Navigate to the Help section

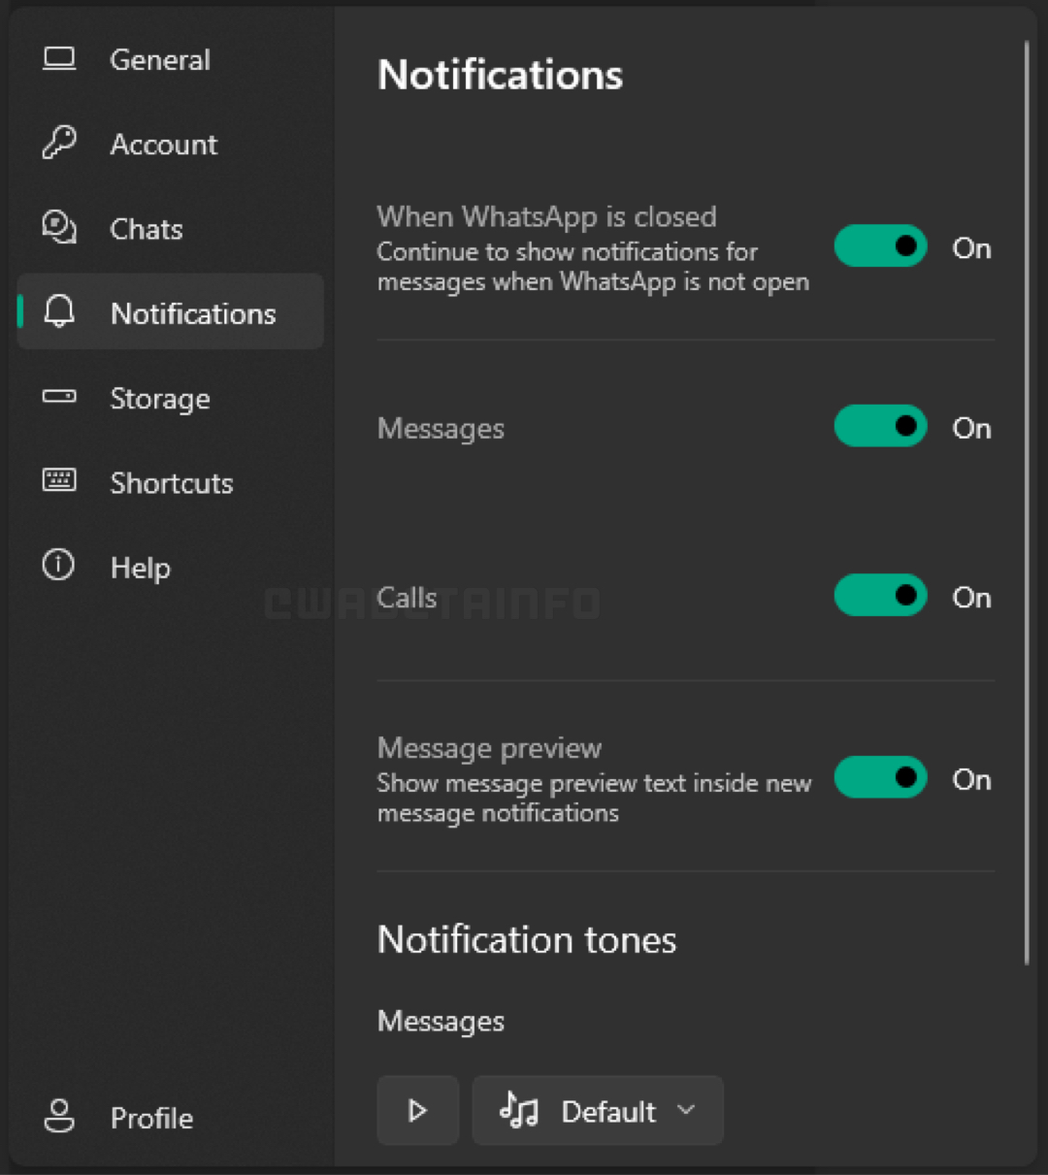(140, 567)
